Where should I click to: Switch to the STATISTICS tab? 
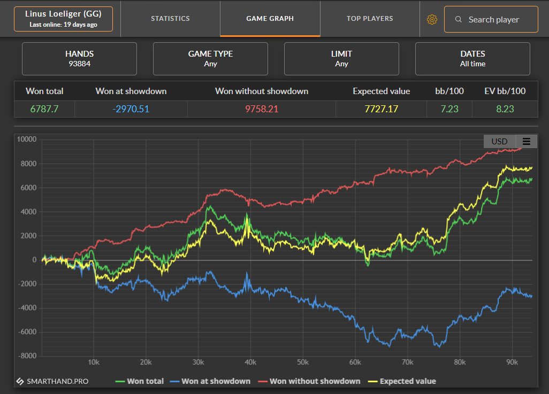(x=171, y=19)
